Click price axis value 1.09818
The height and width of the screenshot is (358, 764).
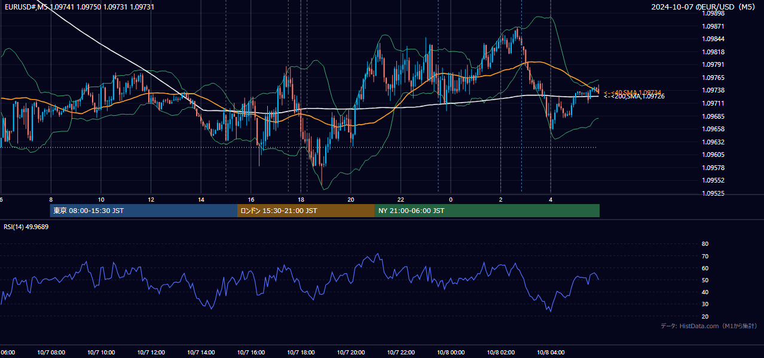[713, 52]
